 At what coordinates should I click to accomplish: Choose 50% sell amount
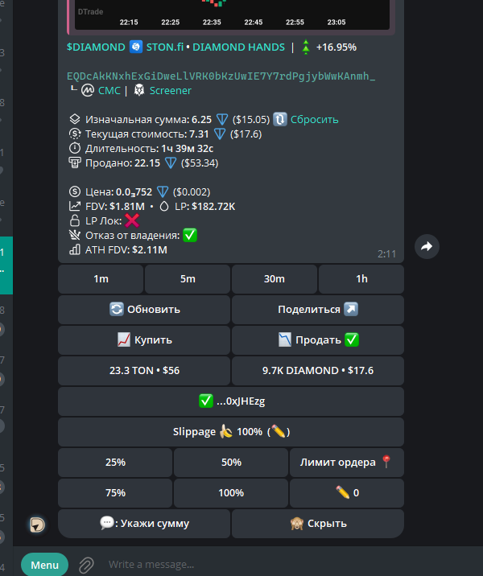(231, 462)
